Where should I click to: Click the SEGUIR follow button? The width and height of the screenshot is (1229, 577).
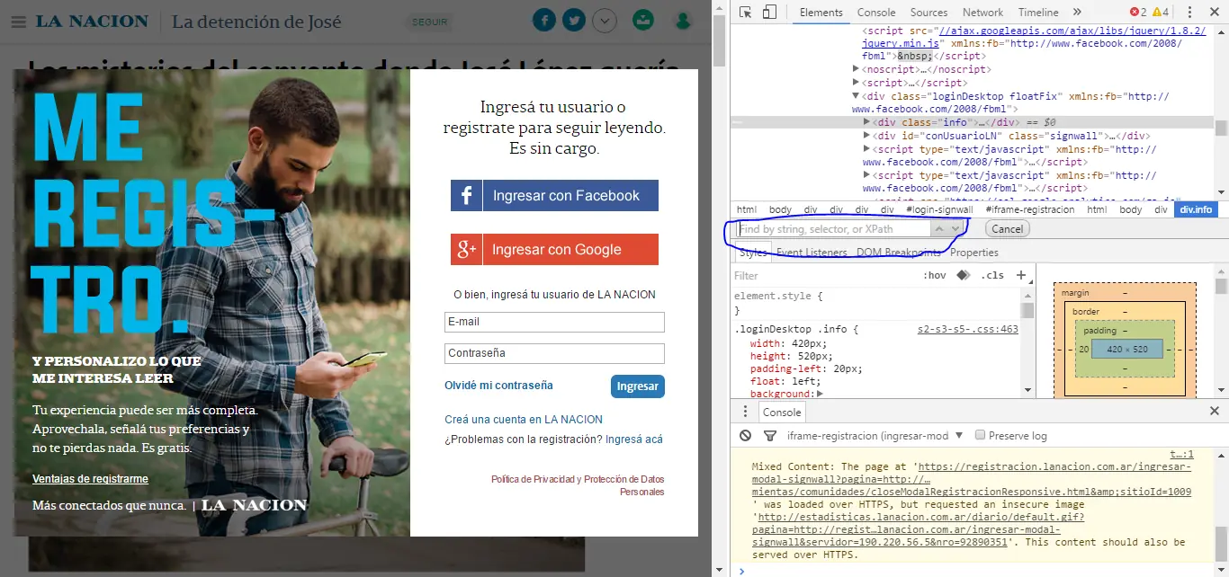click(429, 22)
